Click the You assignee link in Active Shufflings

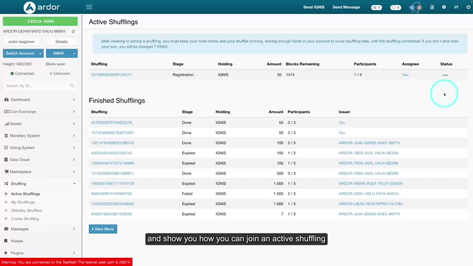tap(405, 75)
